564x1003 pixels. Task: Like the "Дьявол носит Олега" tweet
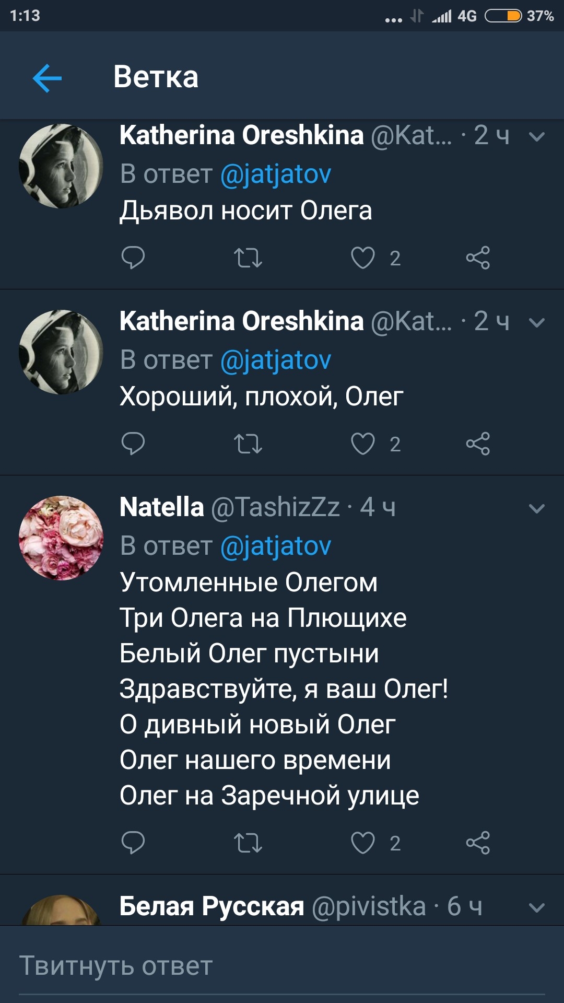(x=363, y=258)
